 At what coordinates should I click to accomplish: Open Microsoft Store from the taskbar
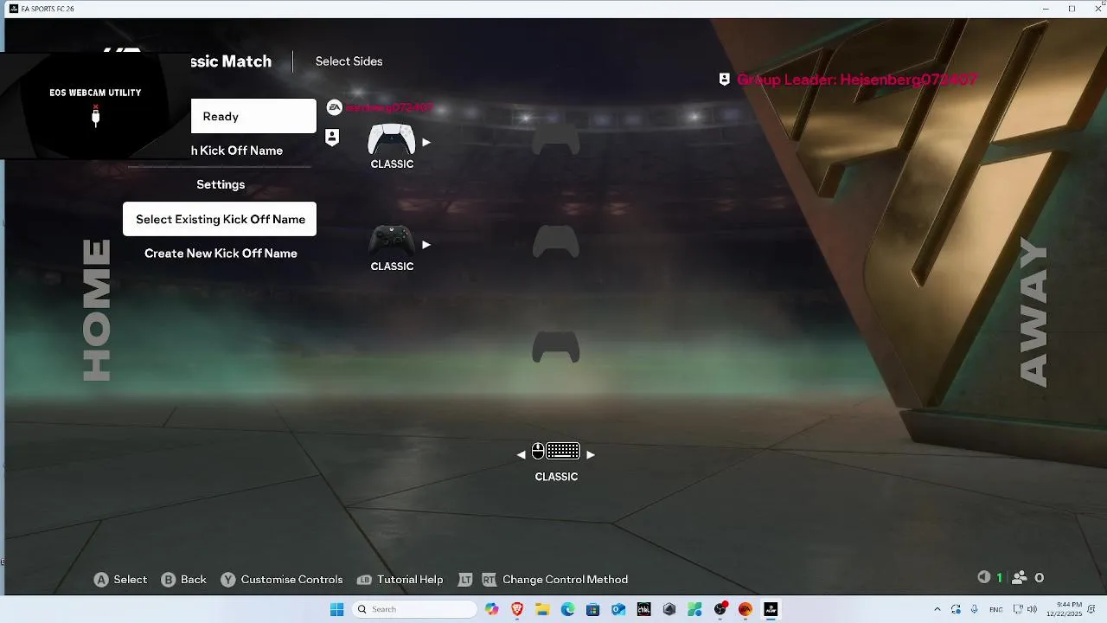click(x=592, y=609)
